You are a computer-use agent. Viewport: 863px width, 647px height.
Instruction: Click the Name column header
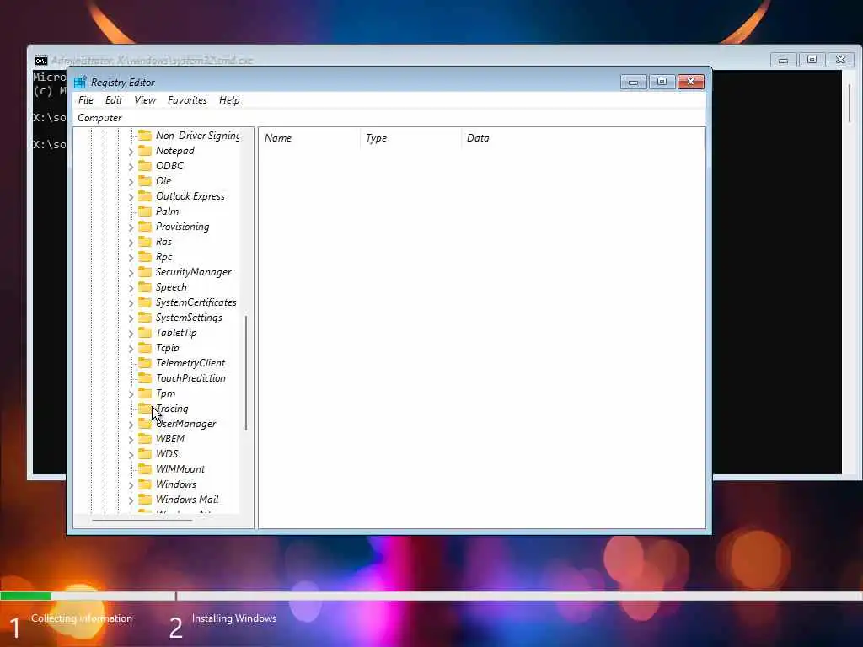[309, 138]
